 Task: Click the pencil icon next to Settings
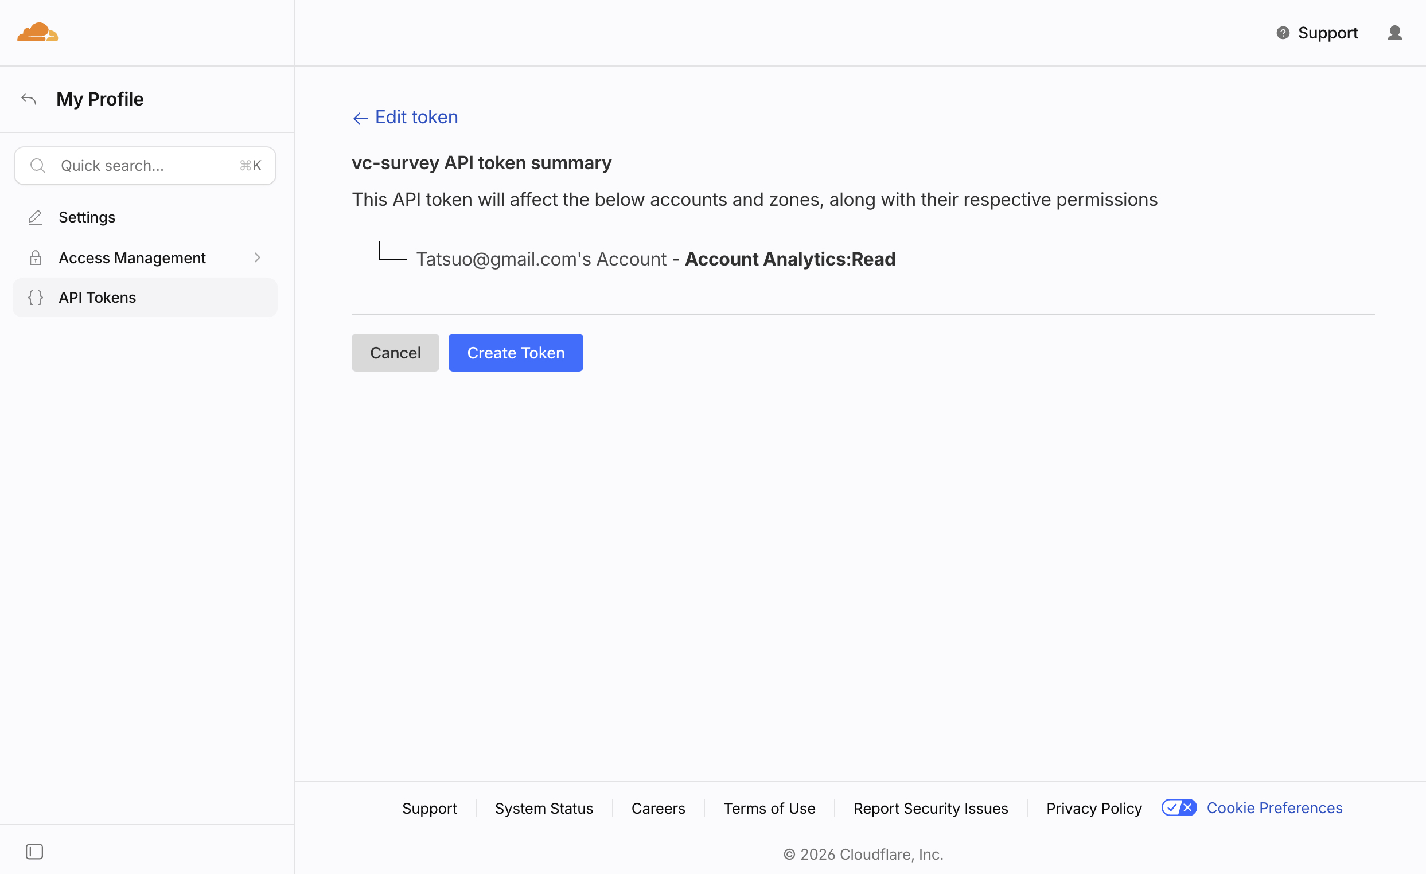coord(36,217)
